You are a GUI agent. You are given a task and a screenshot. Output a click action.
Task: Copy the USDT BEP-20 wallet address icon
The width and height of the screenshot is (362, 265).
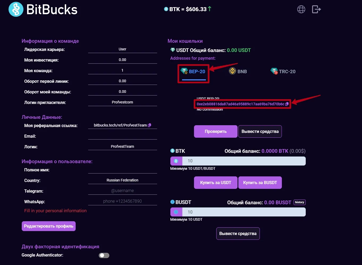pos(287,104)
